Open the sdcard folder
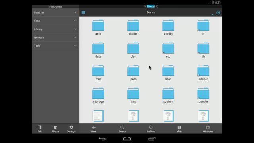This screenshot has height=143, width=254. 203,73
